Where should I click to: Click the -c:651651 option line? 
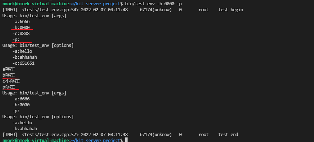23,63
